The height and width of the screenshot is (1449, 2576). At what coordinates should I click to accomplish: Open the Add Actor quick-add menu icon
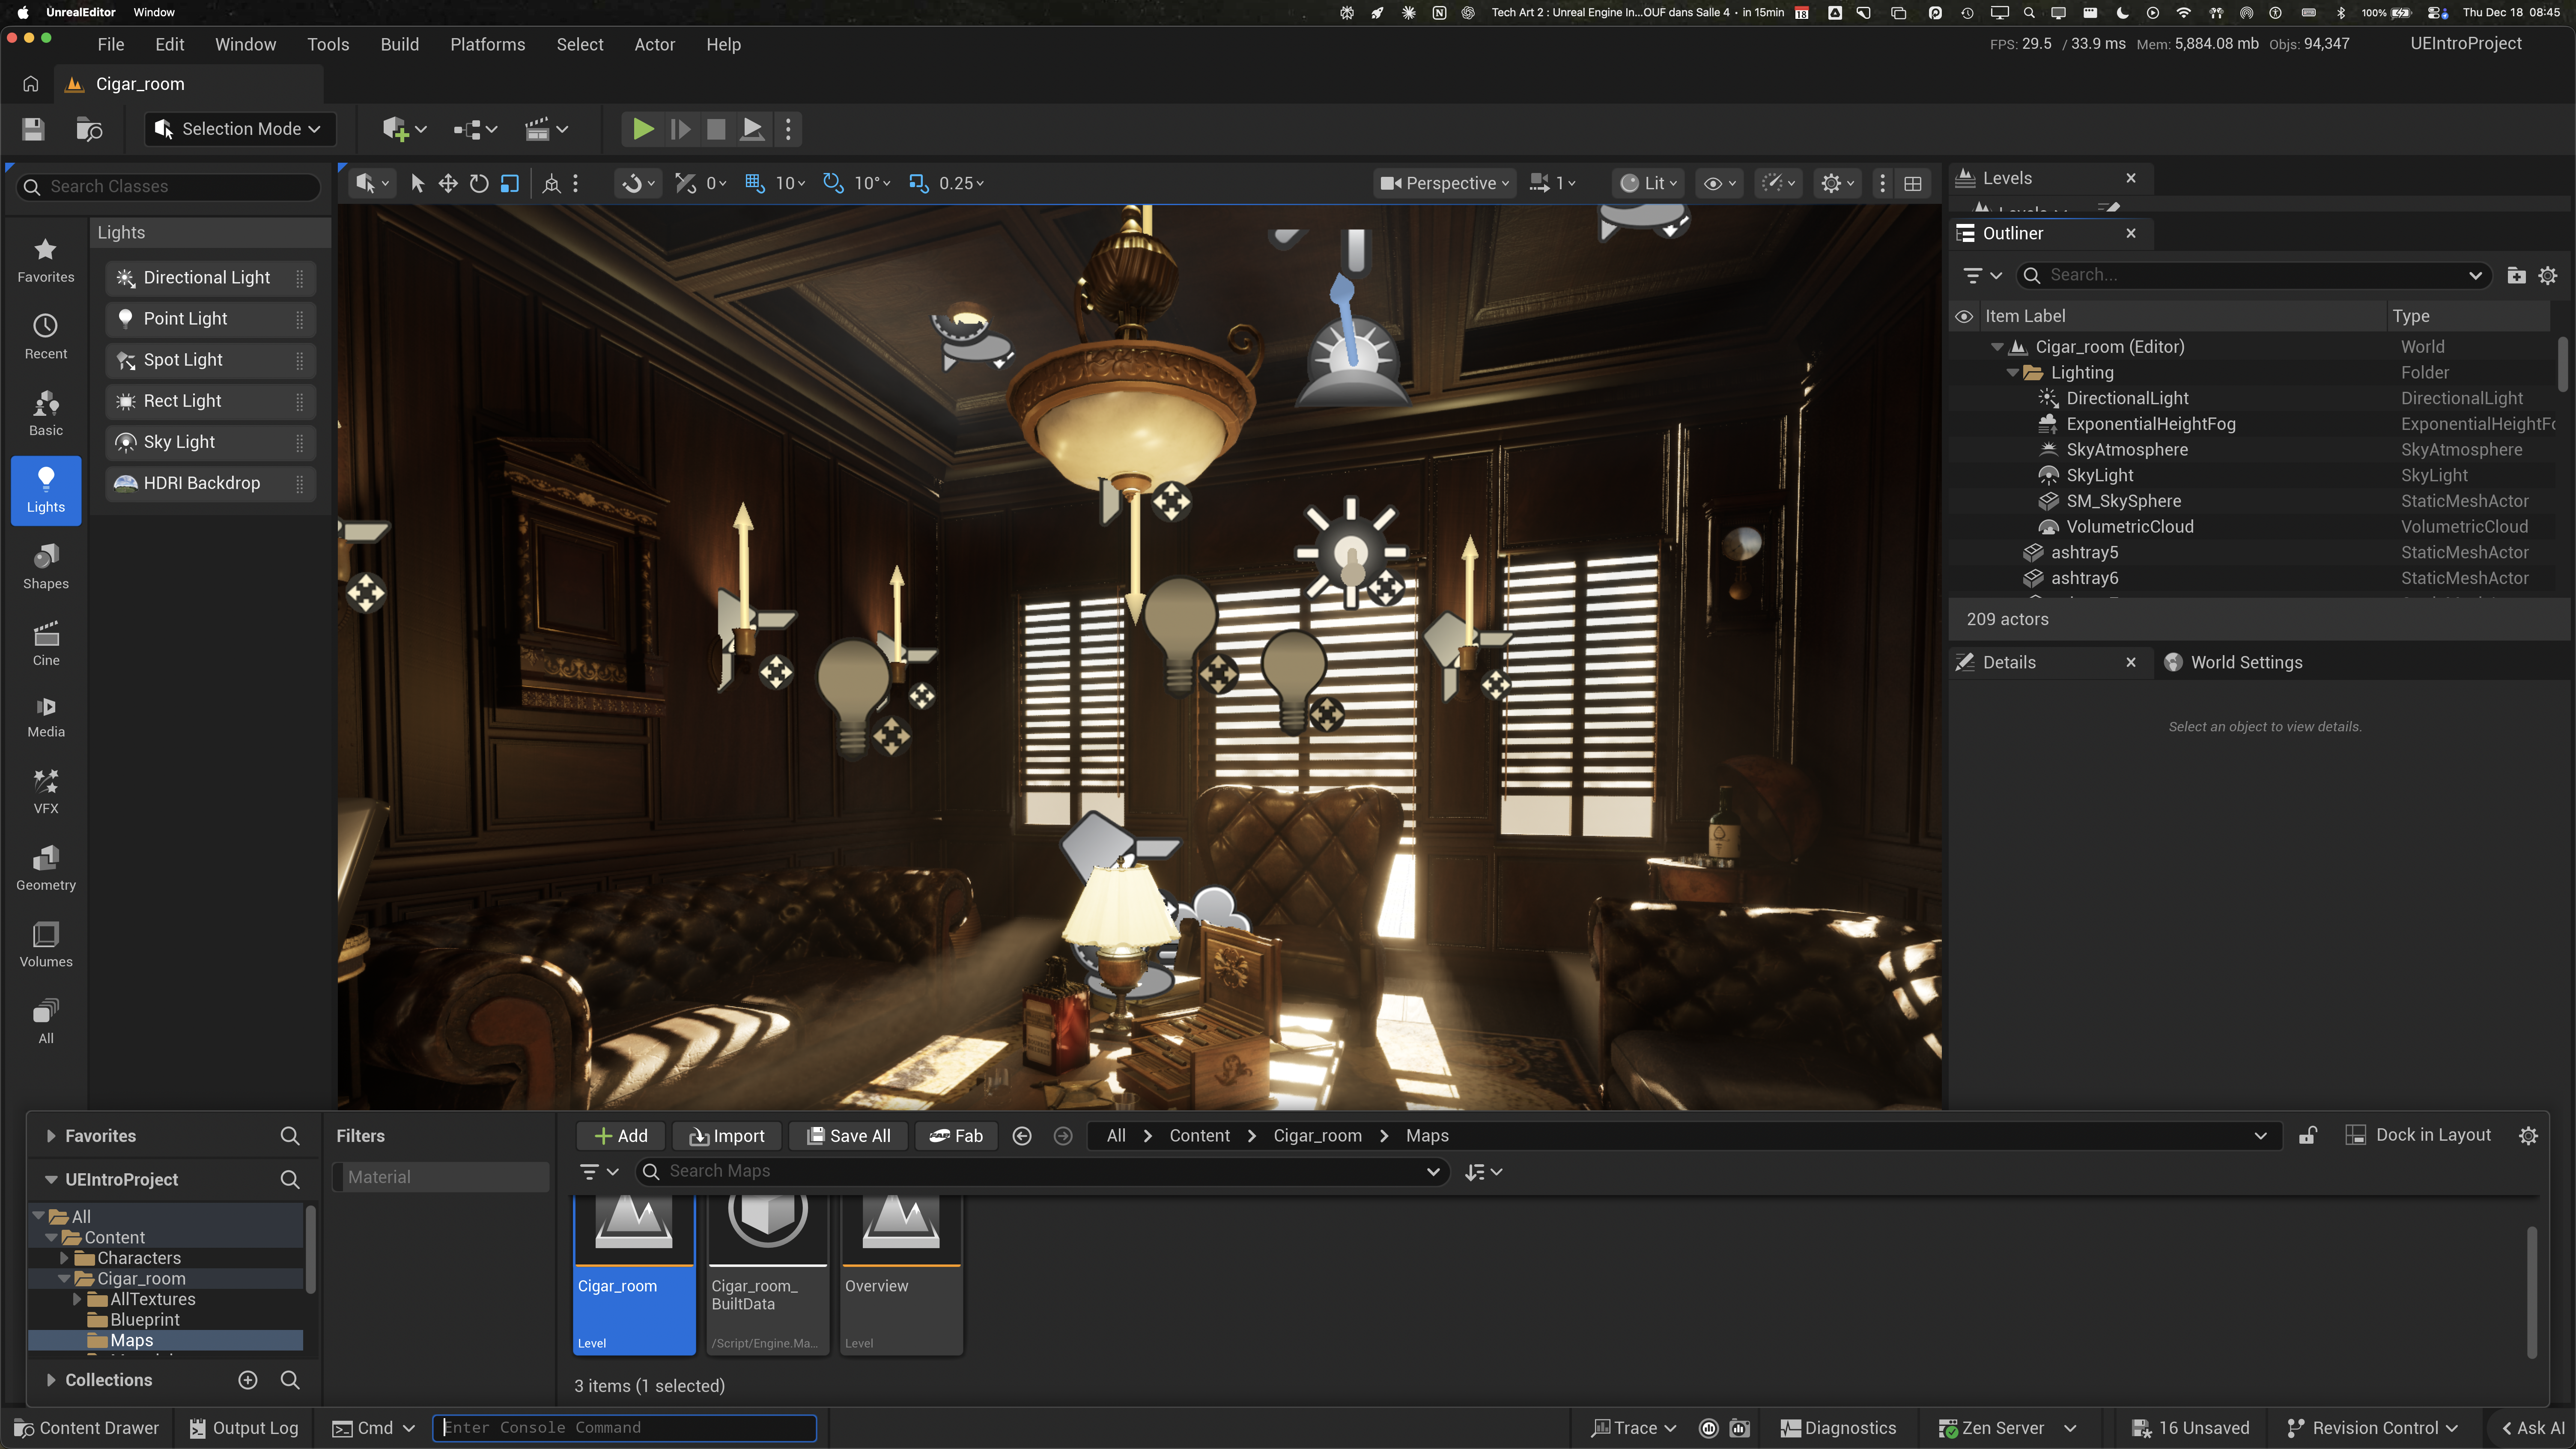tap(404, 129)
